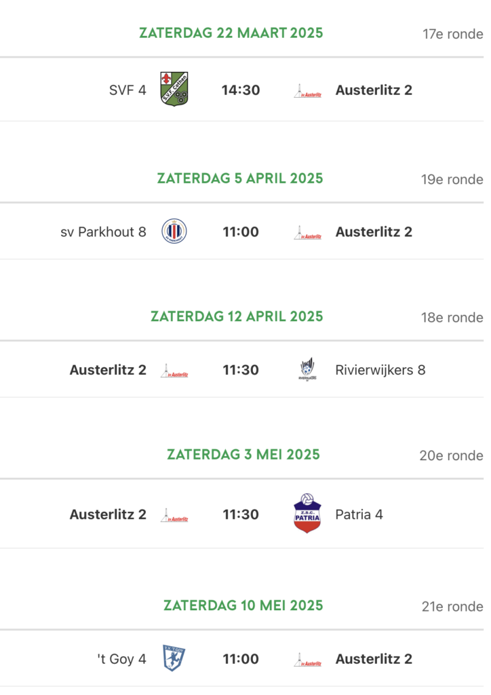
Task: Click the 14:30 kickoff time
Action: (x=241, y=90)
